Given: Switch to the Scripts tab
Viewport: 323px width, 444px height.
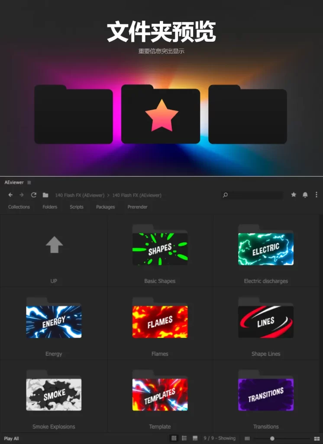Looking at the screenshot, I should [x=77, y=207].
